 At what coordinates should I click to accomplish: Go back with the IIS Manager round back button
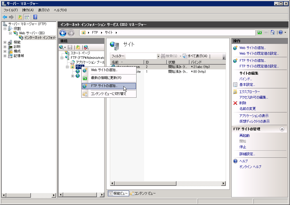63,33
